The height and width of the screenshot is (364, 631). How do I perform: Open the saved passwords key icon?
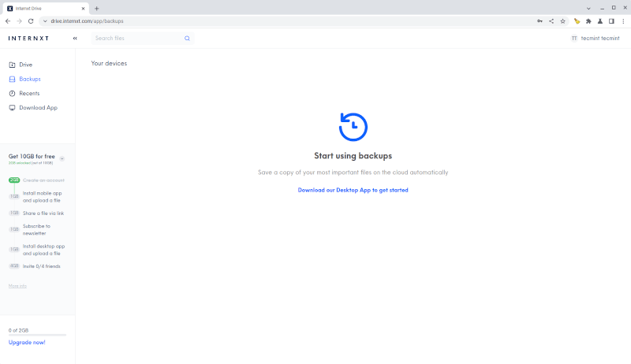pyautogui.click(x=540, y=21)
